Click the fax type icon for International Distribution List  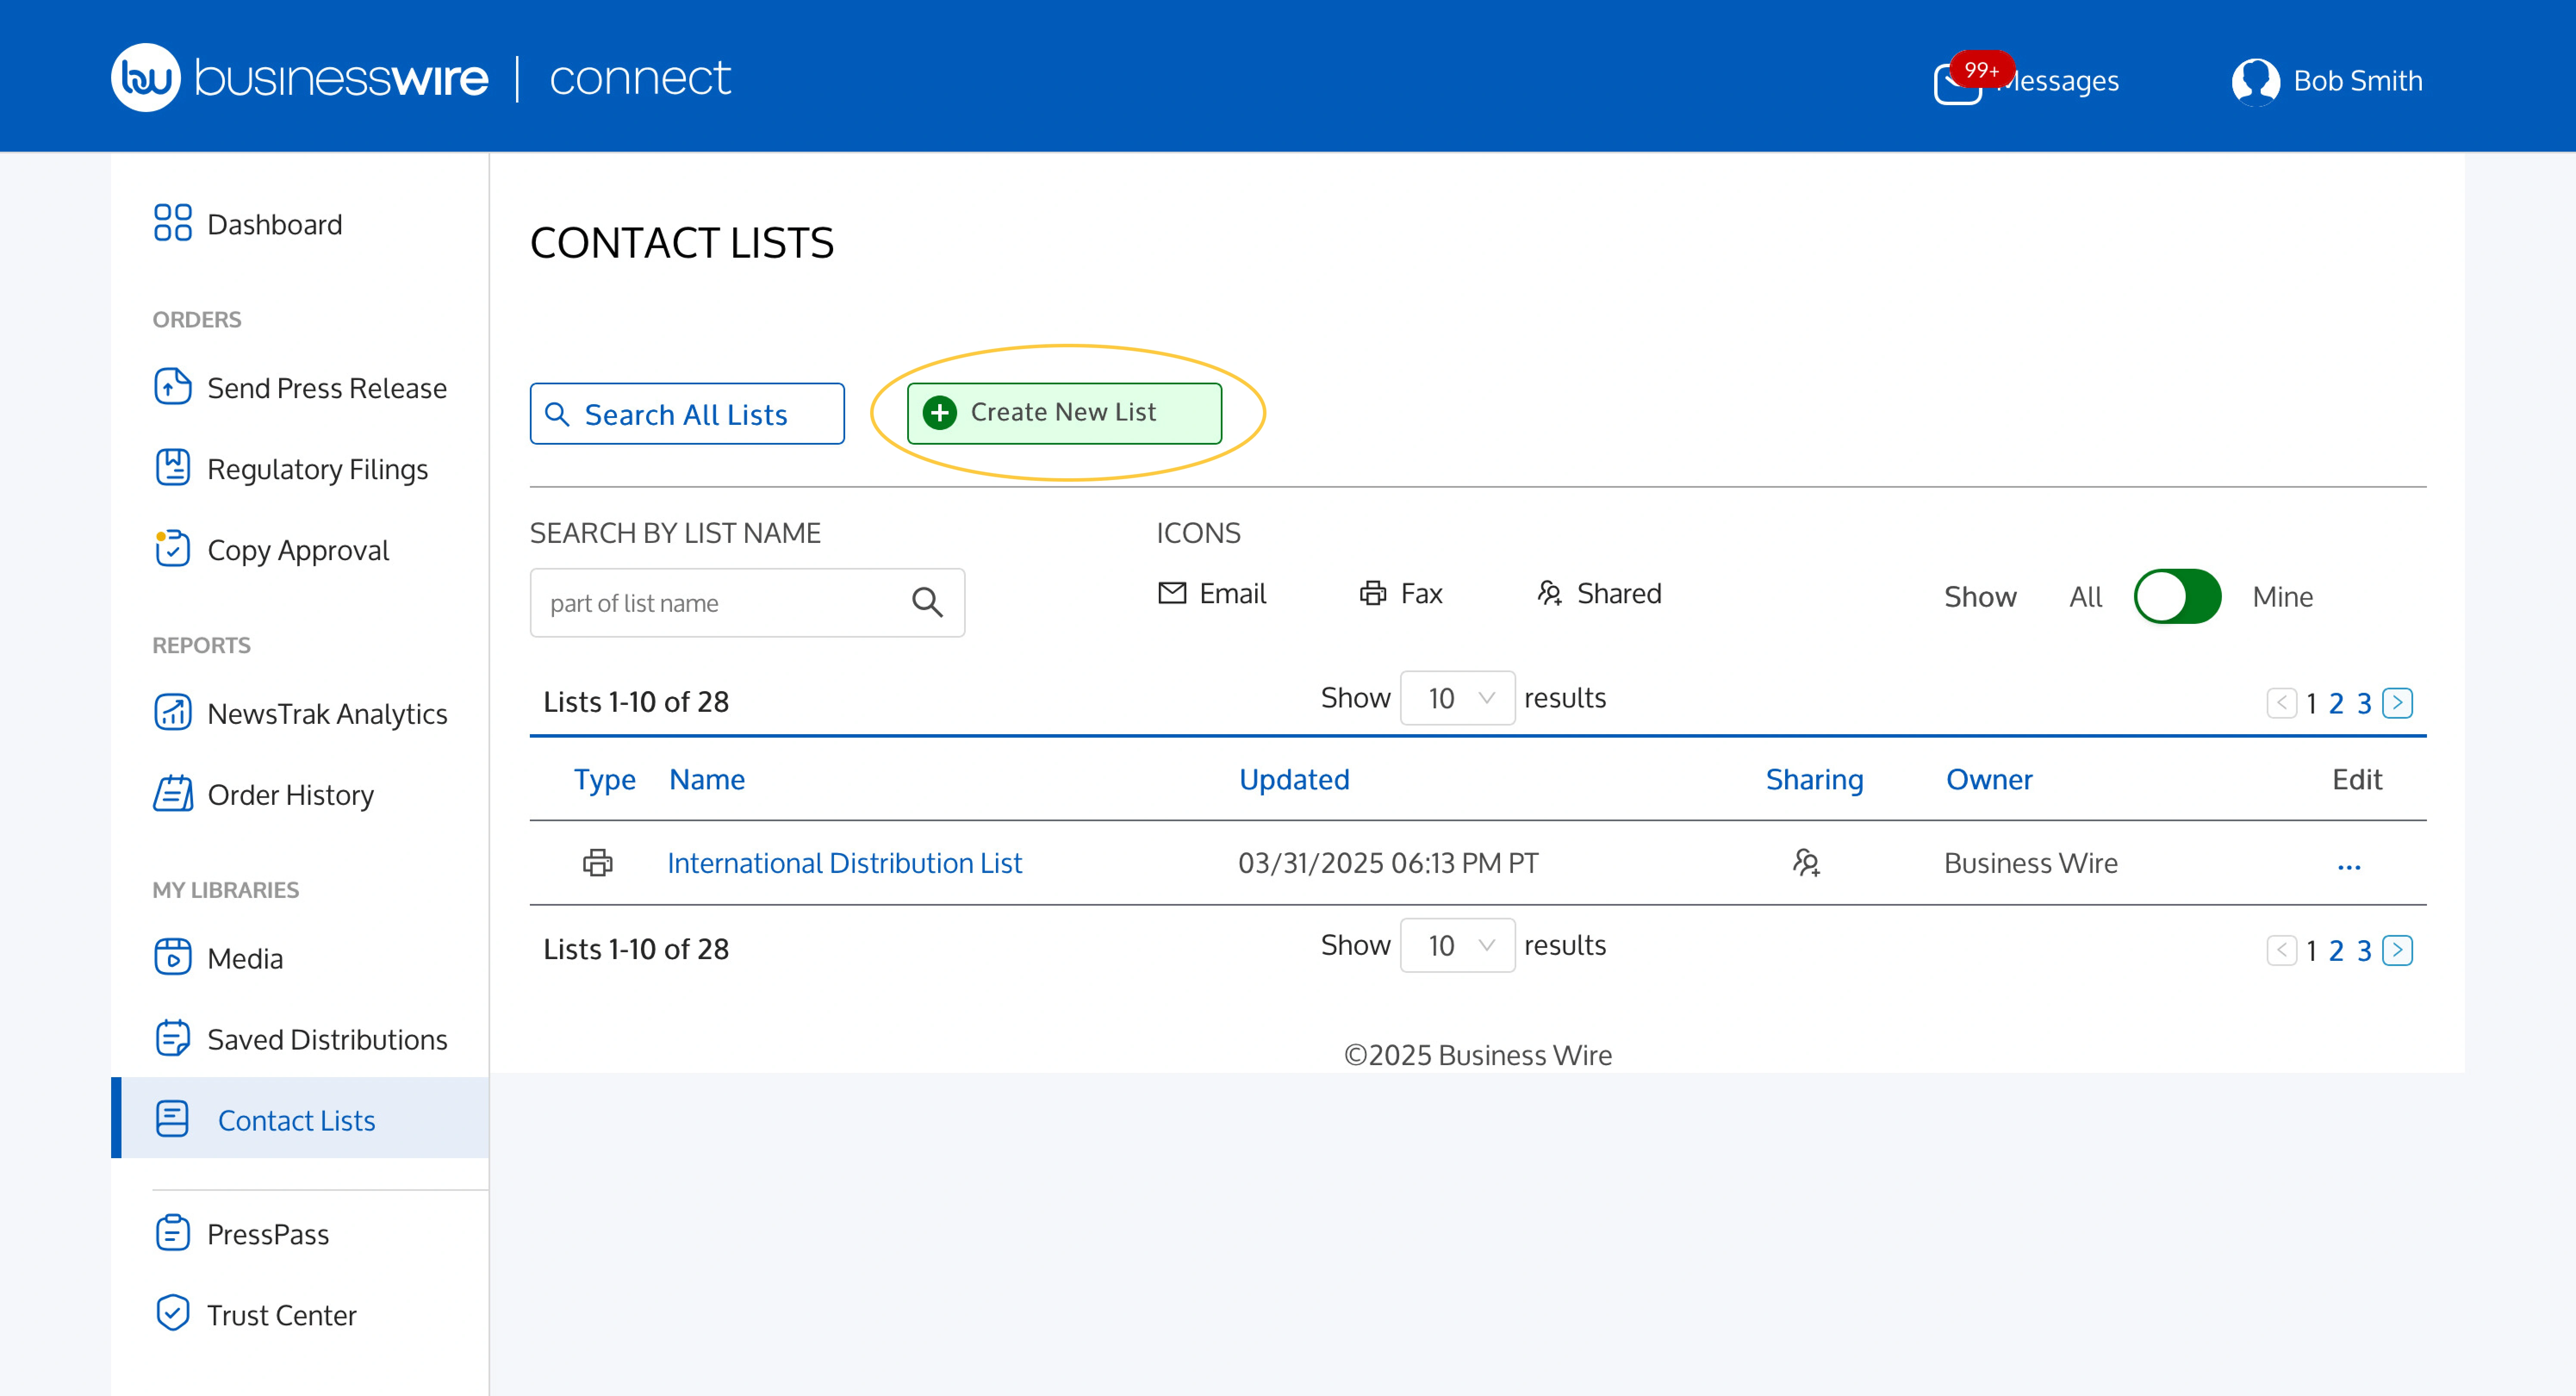tap(598, 862)
